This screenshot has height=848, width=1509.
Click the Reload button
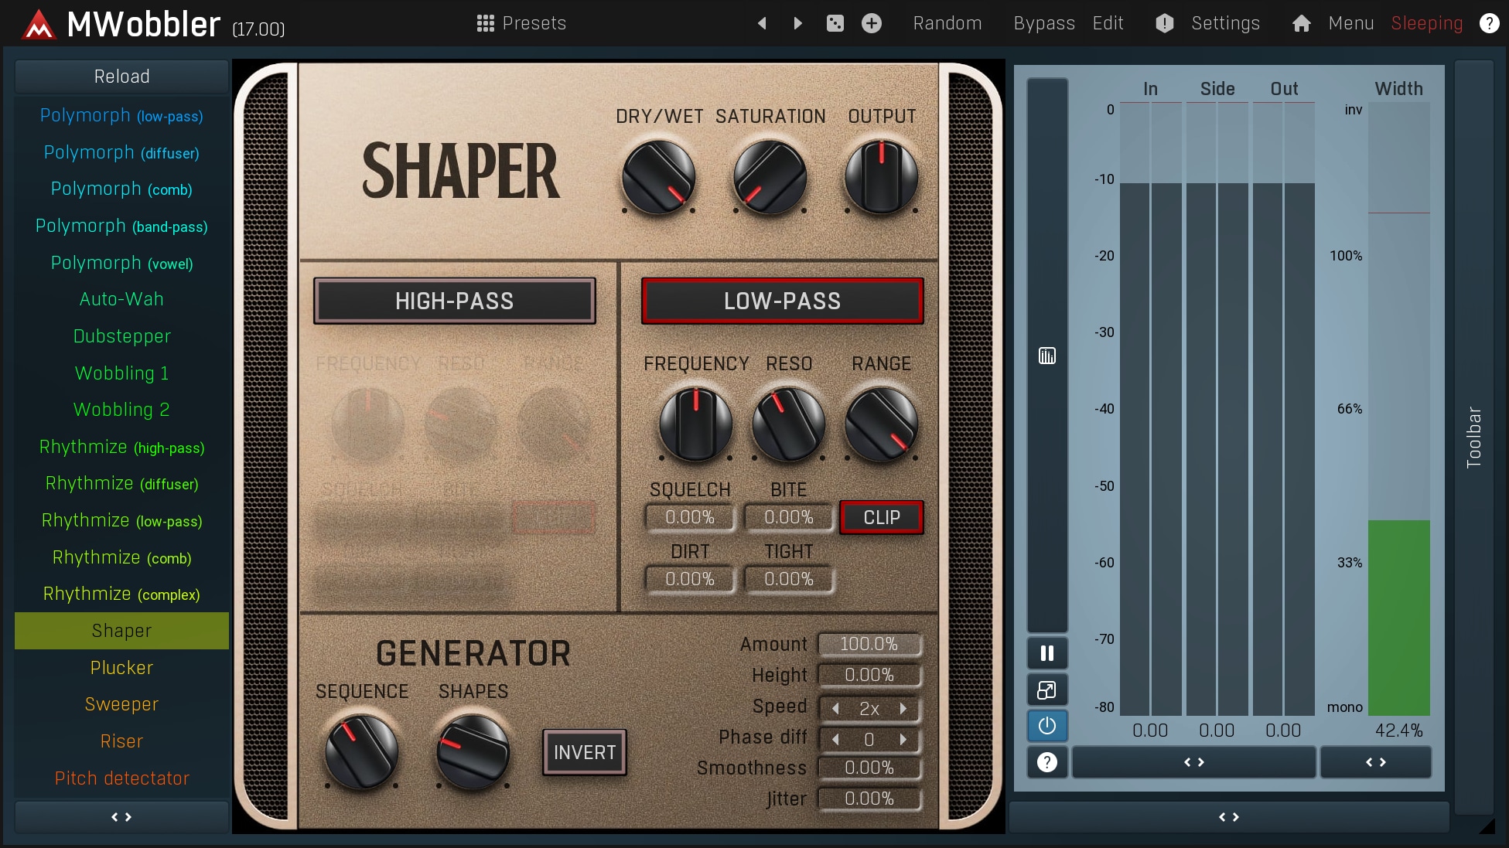tap(121, 77)
